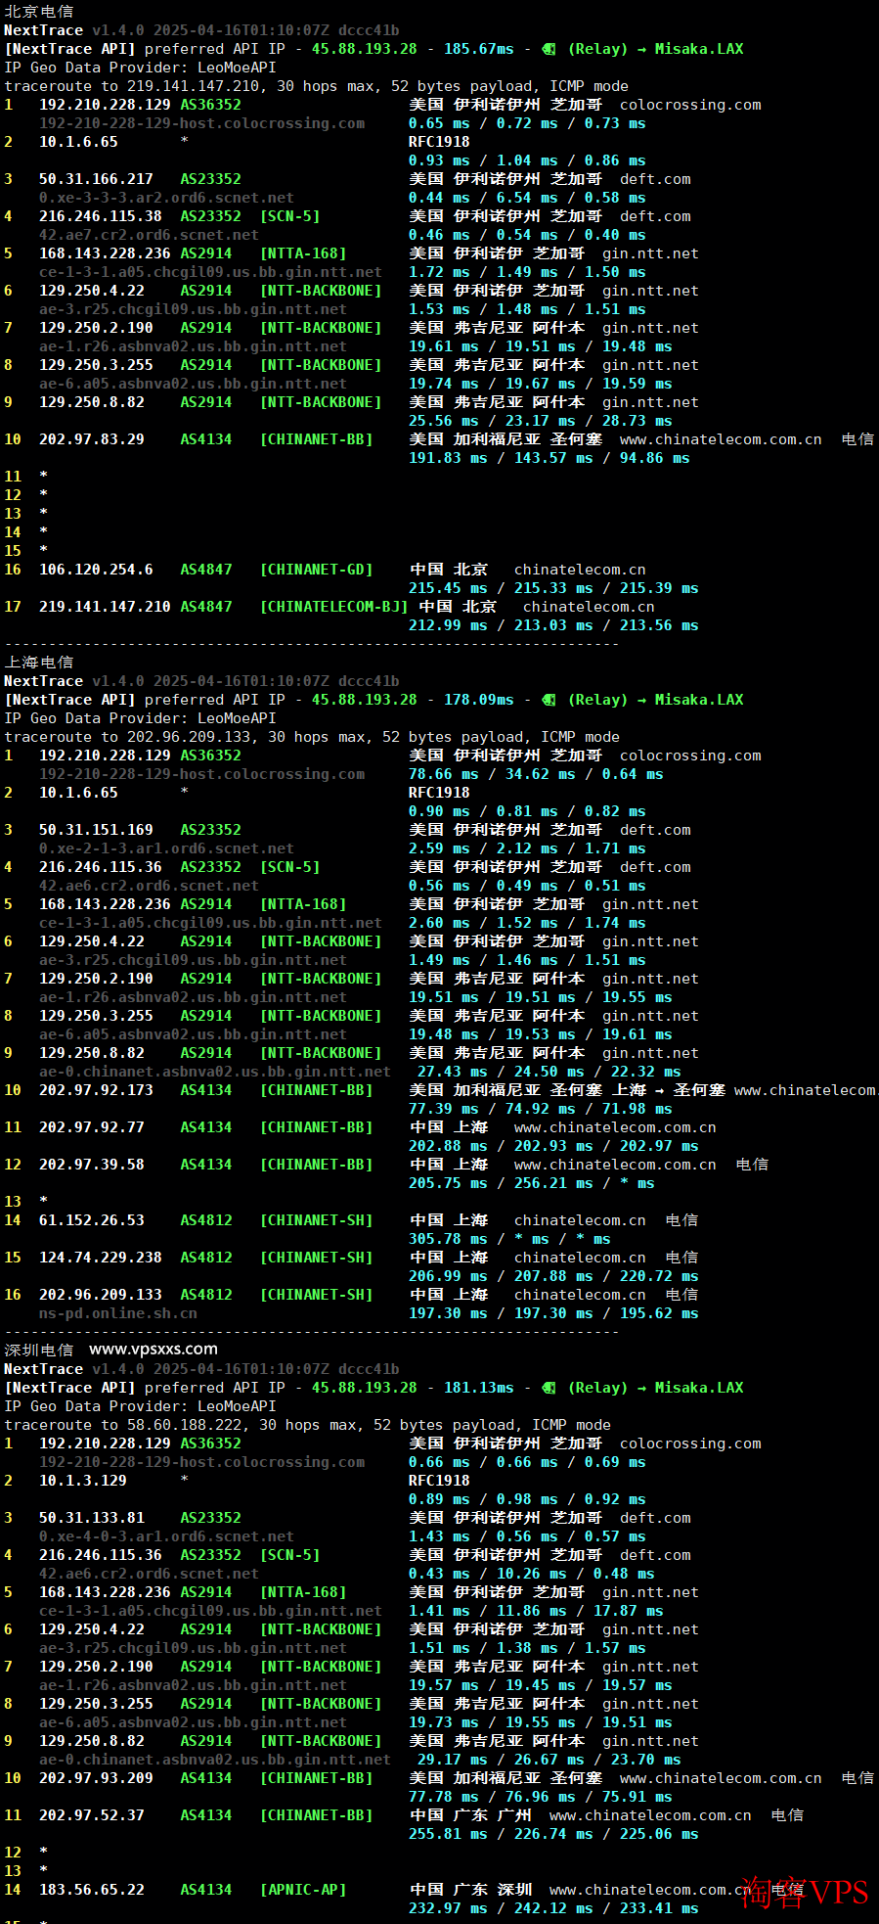Click the relay icon beside 181.13ms
Image resolution: width=879 pixels, height=1924 pixels.
[x=549, y=1388]
